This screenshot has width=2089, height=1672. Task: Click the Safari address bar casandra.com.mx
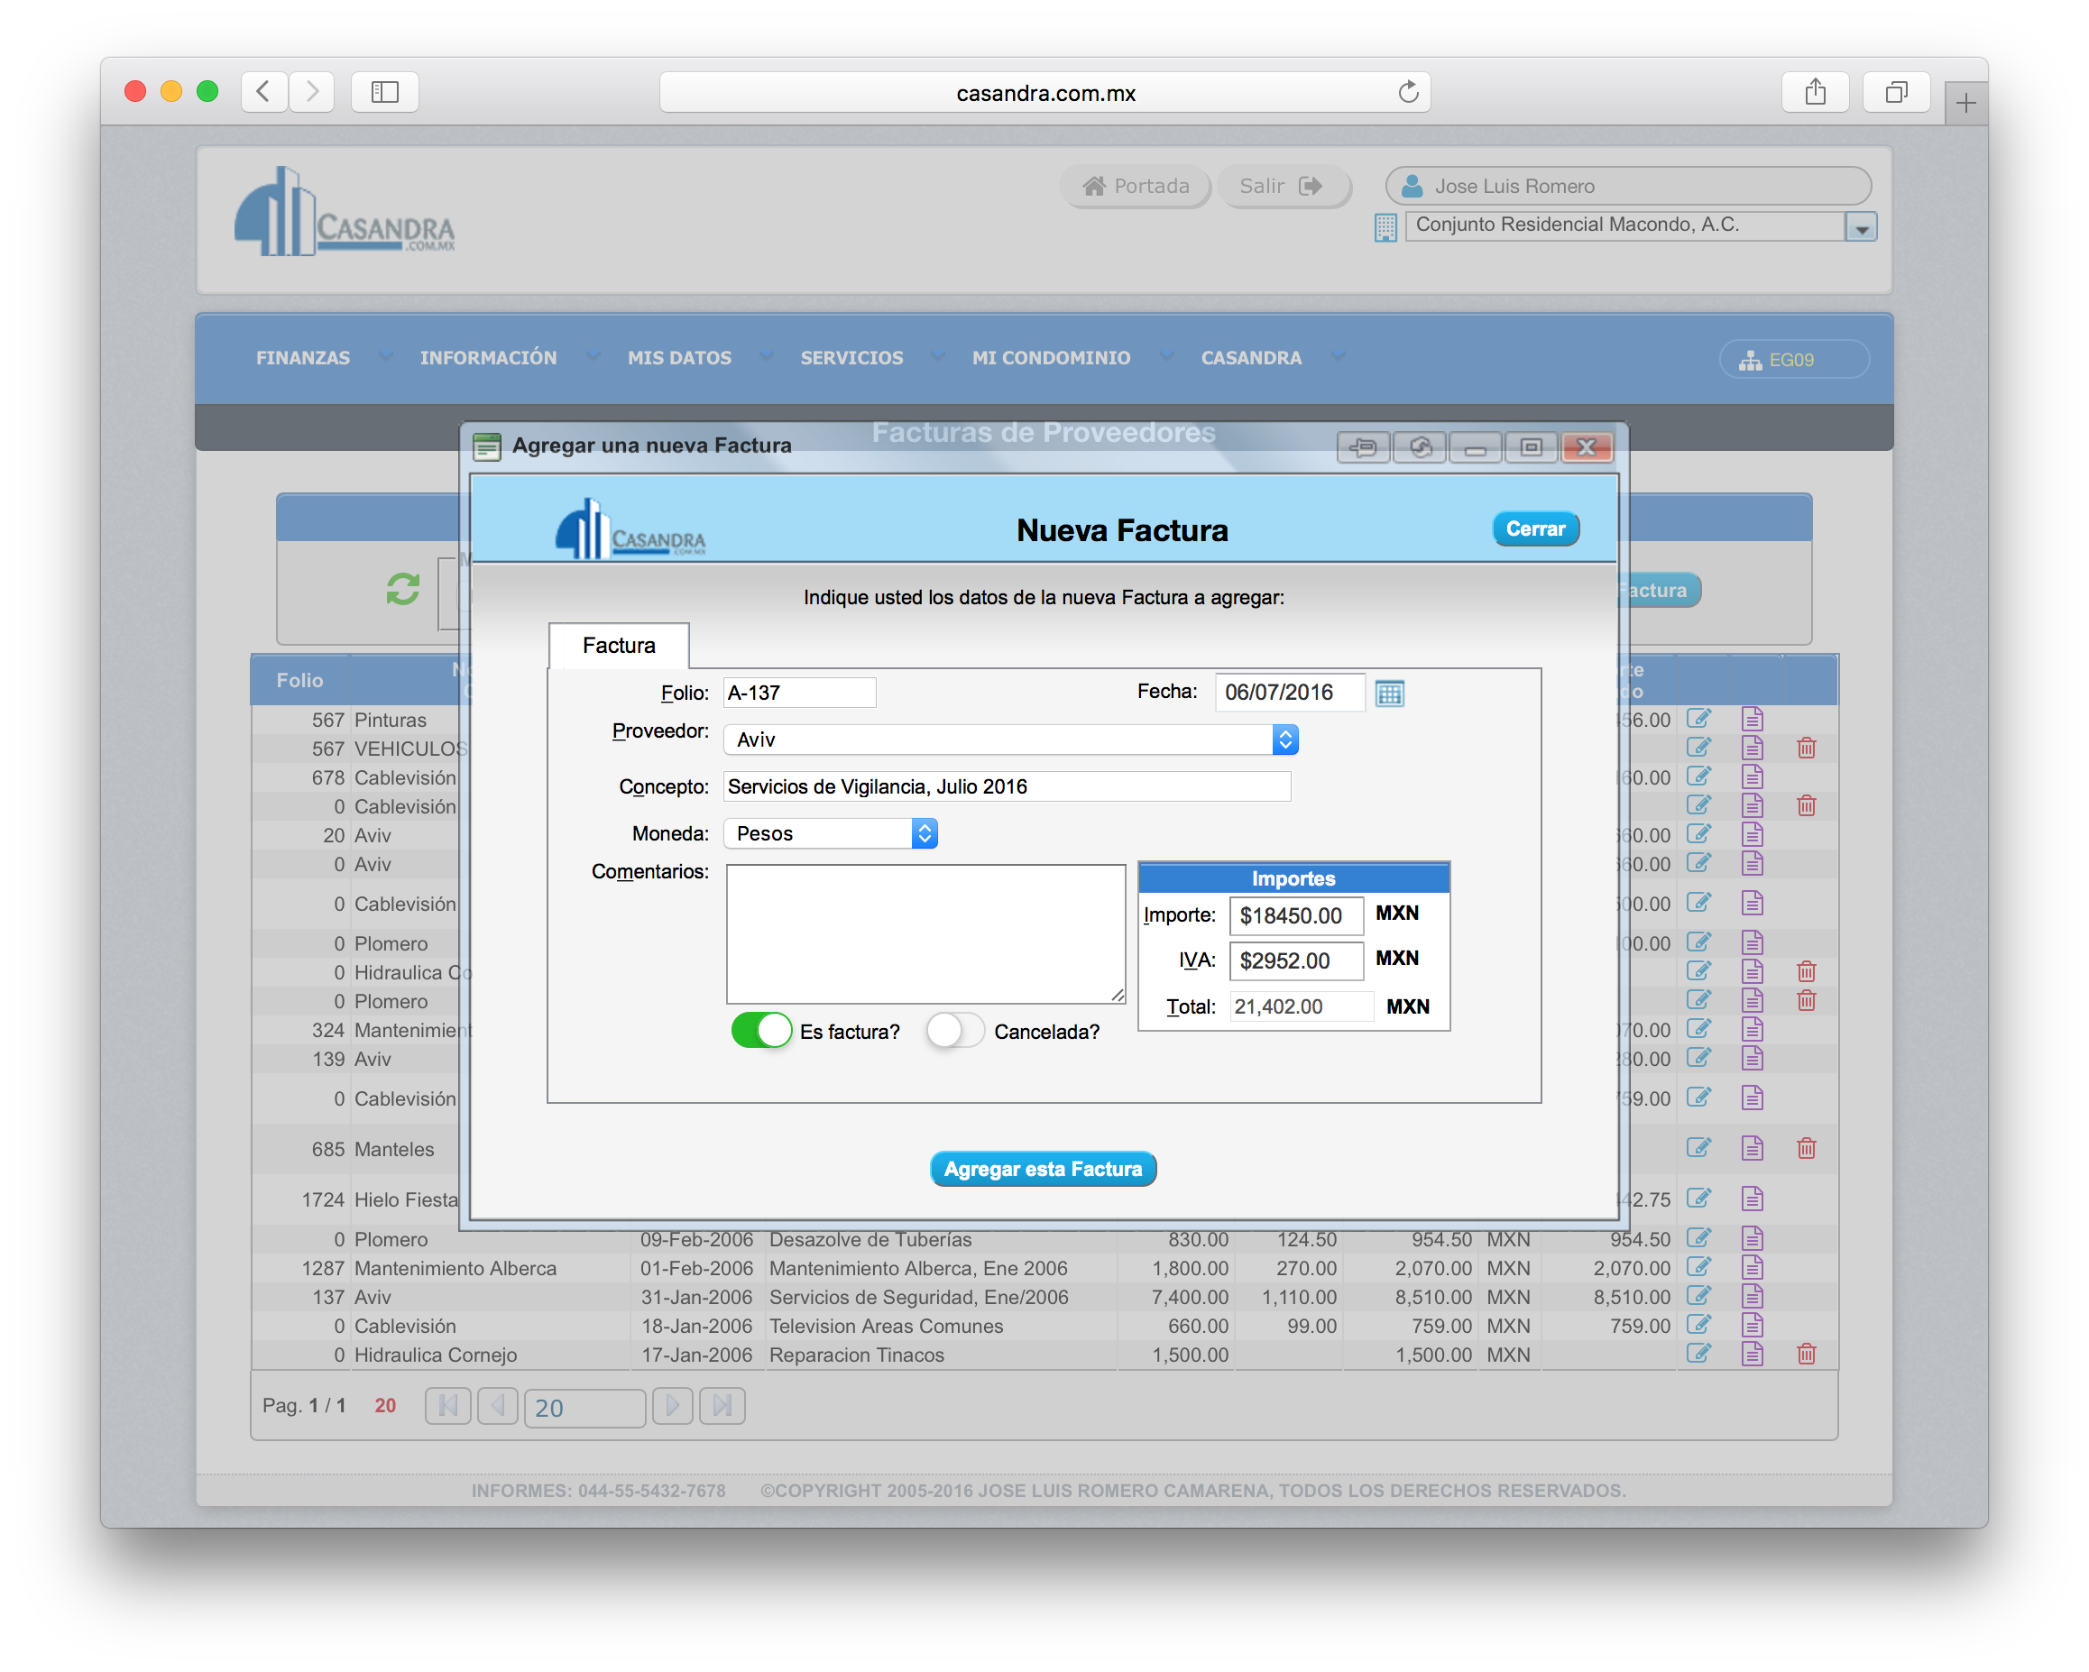tap(1044, 93)
